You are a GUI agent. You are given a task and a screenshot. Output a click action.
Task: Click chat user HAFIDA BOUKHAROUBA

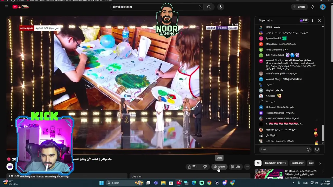click(x=278, y=118)
